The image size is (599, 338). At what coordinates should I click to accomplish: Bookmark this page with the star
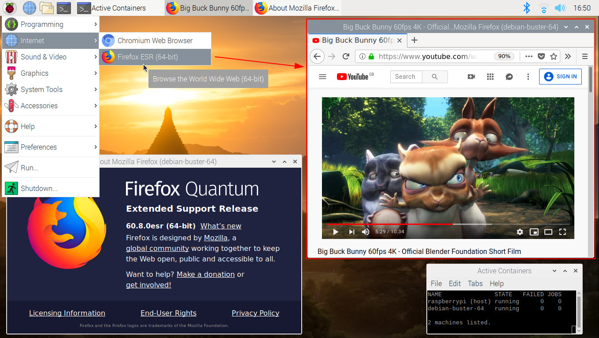click(554, 56)
